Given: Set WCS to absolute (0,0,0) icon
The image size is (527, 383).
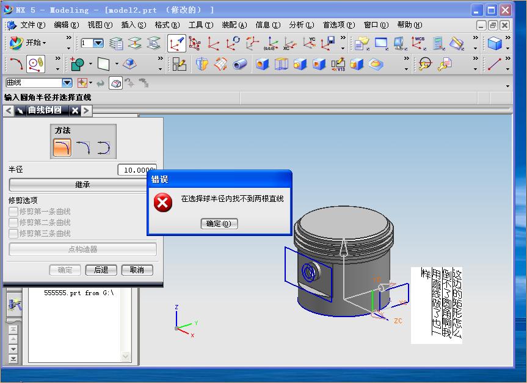Looking at the screenshot, I should [271, 44].
